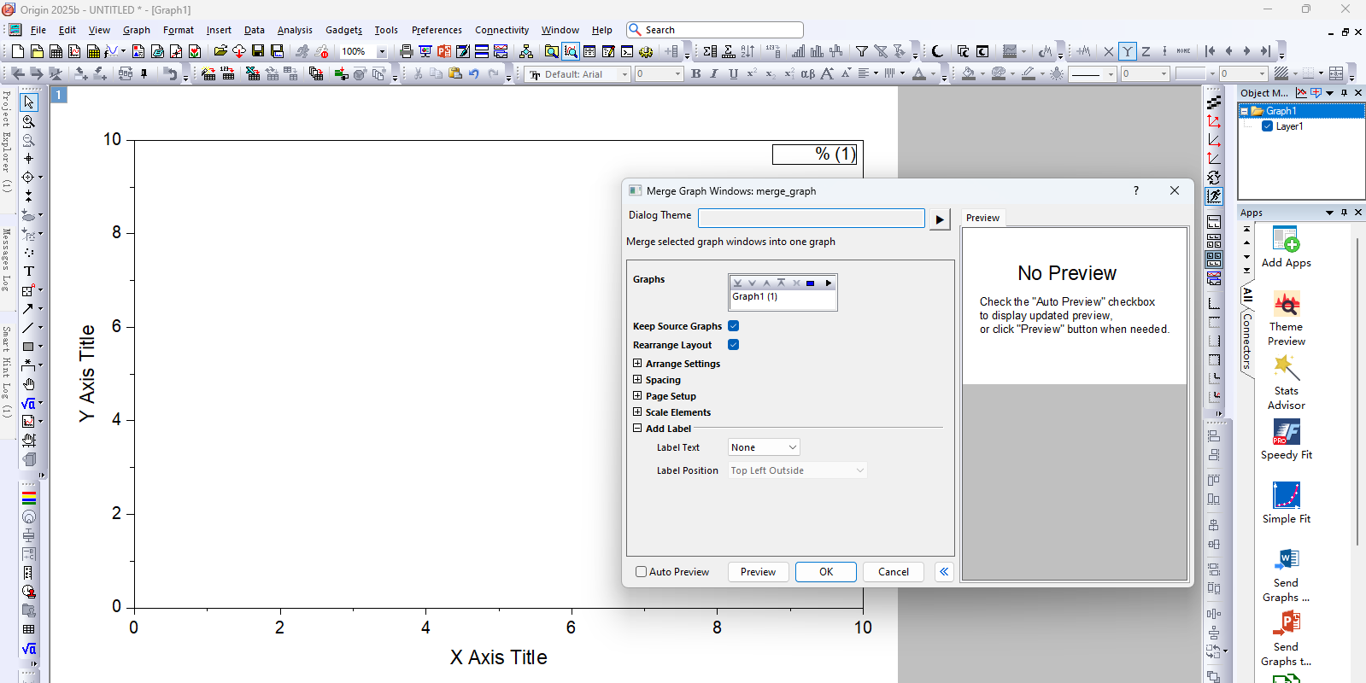Open the Theme Preview app

point(1286,304)
